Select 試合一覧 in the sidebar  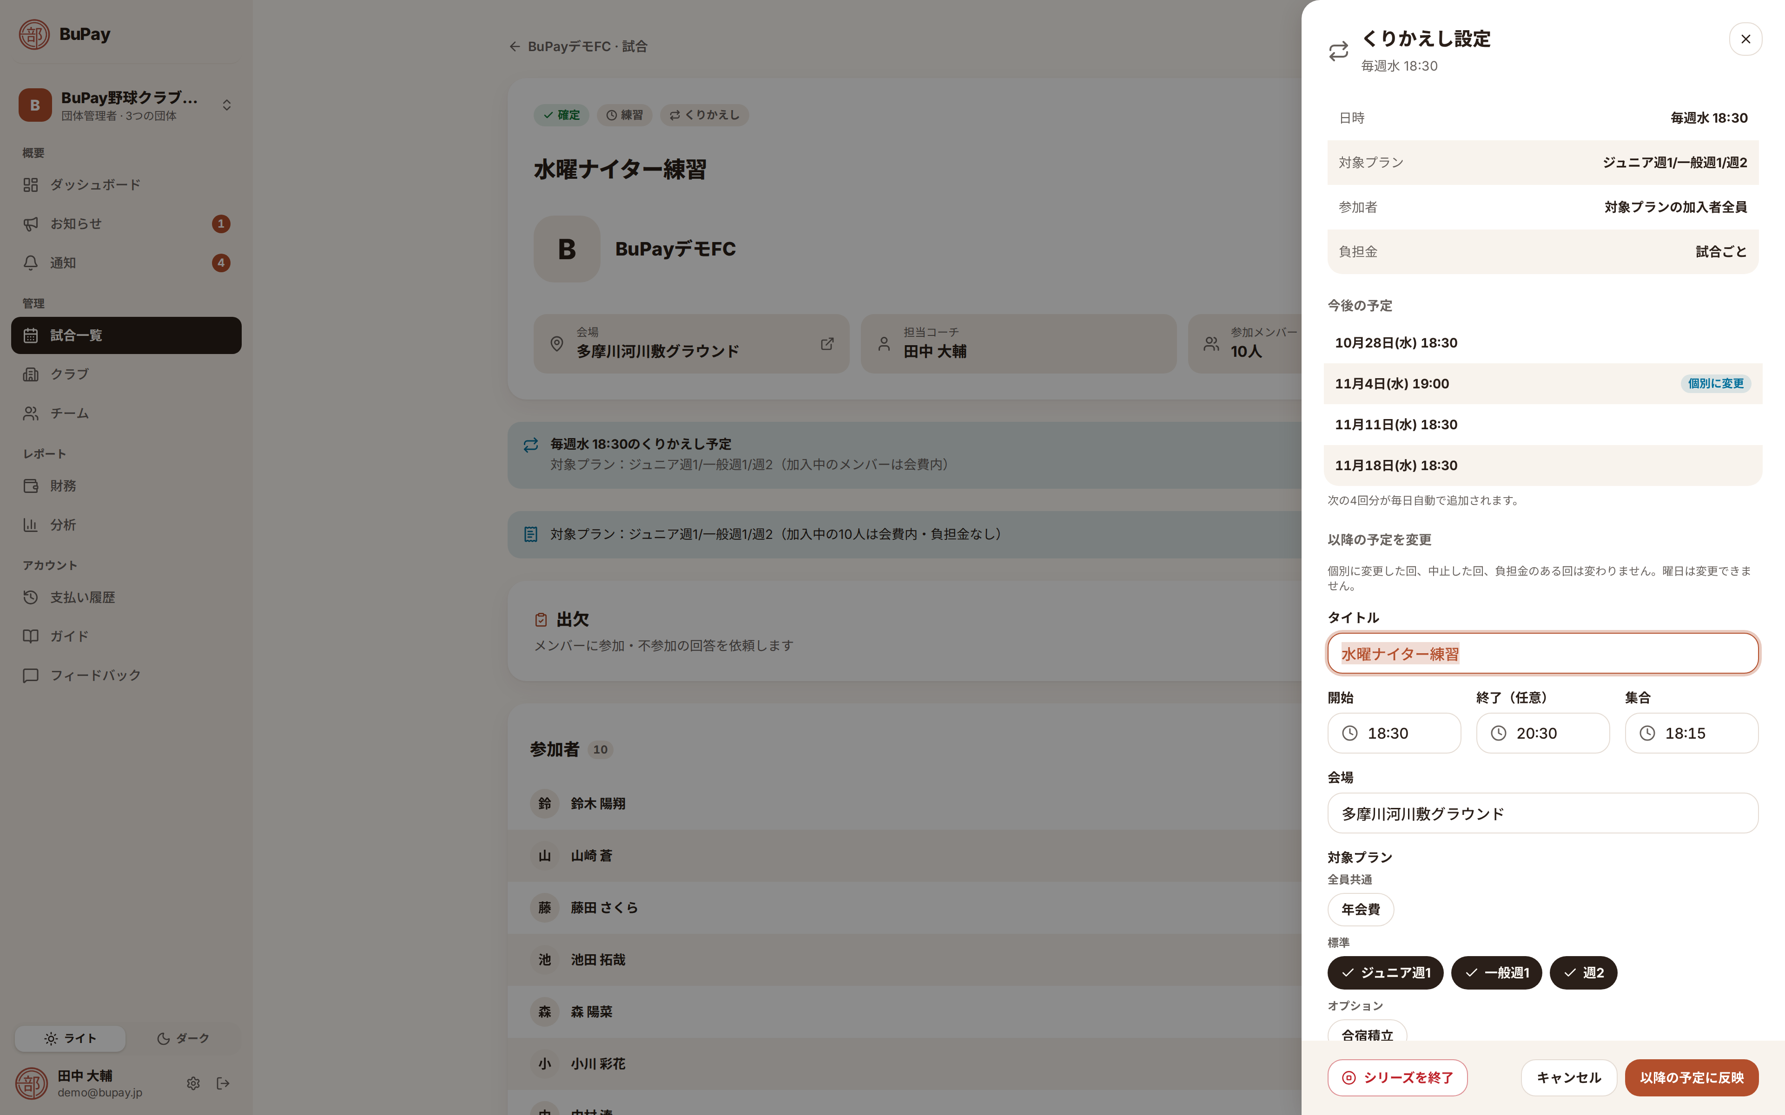tap(126, 335)
